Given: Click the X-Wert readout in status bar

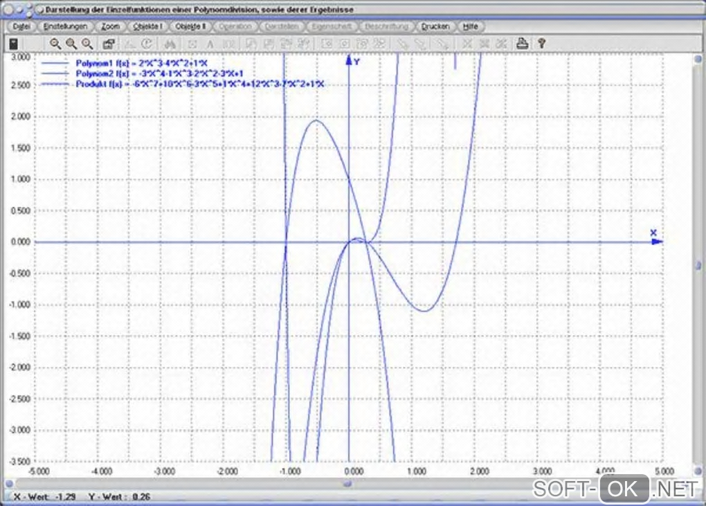Looking at the screenshot, I should [x=44, y=496].
